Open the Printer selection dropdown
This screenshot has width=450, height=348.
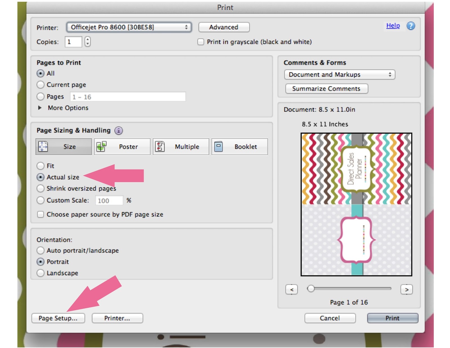129,27
